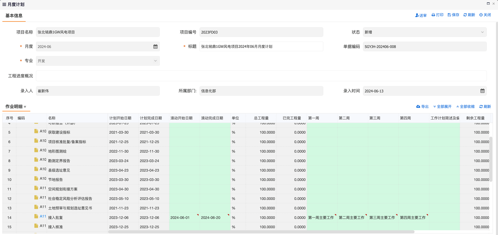Image resolution: width=498 pixels, height=235 pixels.
Task: Click the folder icon for 土地预审与规划选址意见书
Action: [x=36, y=207]
